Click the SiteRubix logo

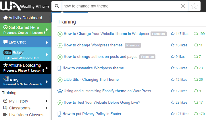(14, 53)
